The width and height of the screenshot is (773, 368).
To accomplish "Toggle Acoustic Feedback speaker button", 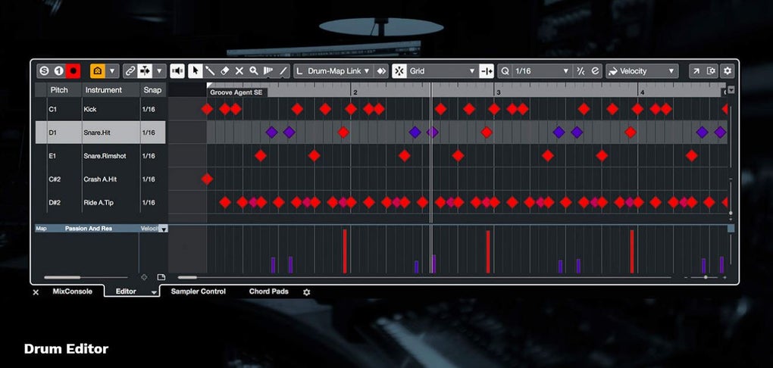I will pos(177,70).
